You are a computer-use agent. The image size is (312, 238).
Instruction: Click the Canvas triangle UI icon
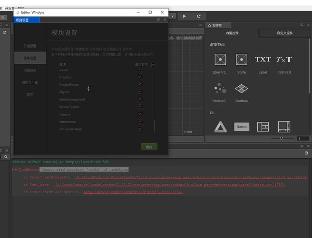220,127
